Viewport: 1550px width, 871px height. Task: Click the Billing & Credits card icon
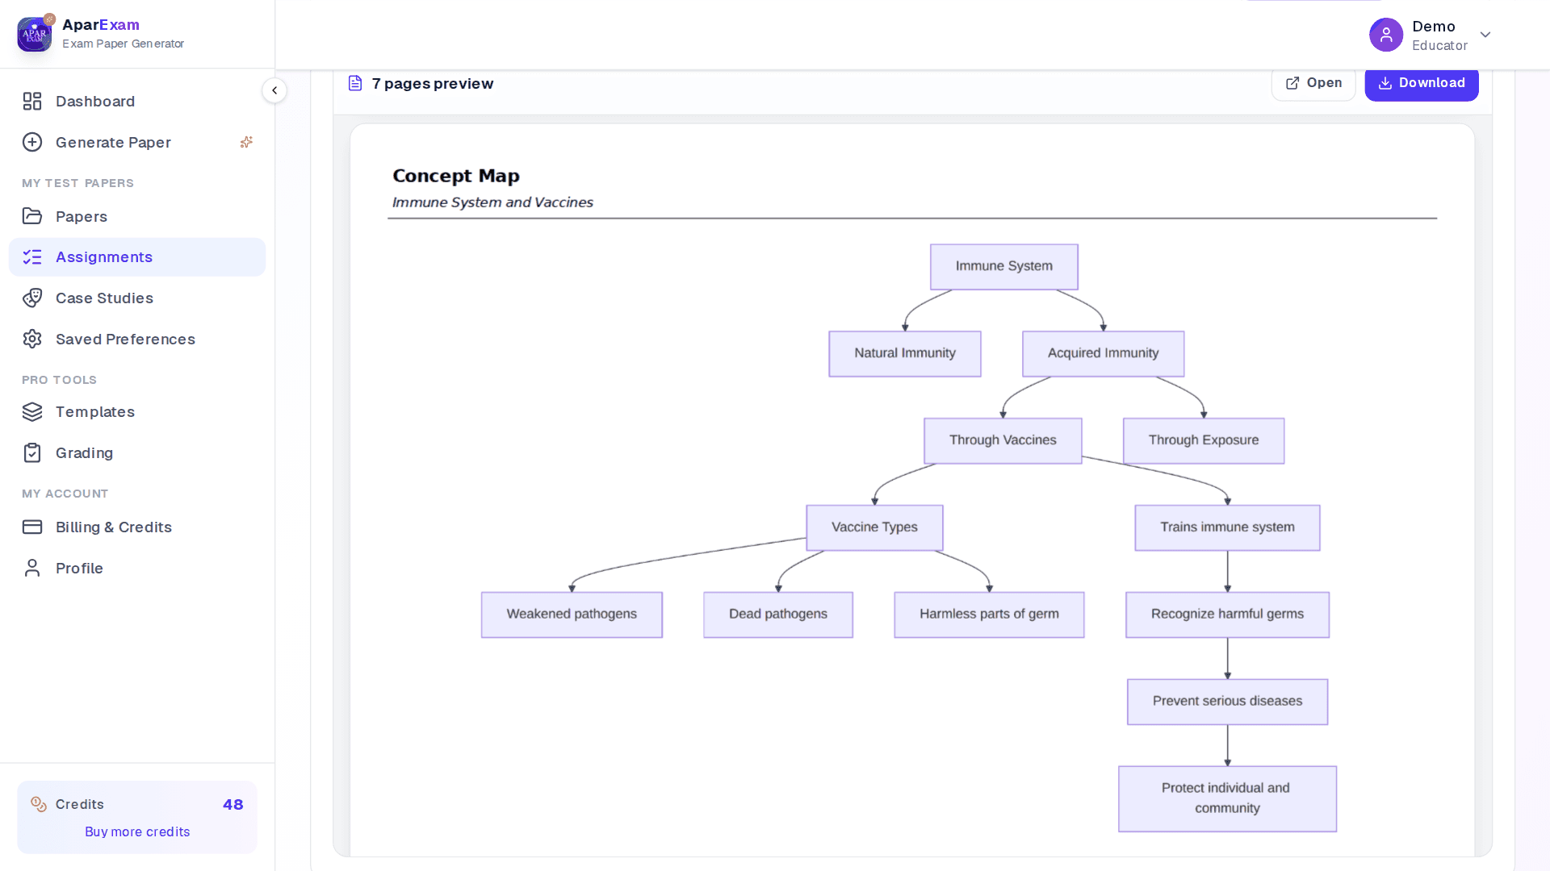[32, 527]
